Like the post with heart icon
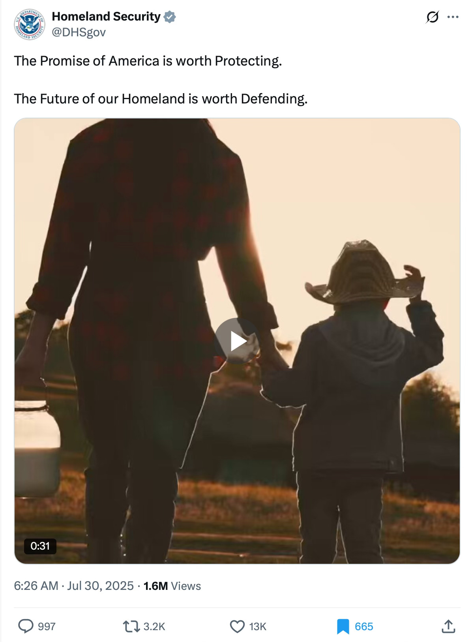The height and width of the screenshot is (642, 472). 237,626
